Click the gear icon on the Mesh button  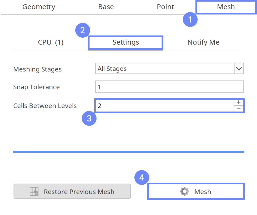(x=185, y=191)
